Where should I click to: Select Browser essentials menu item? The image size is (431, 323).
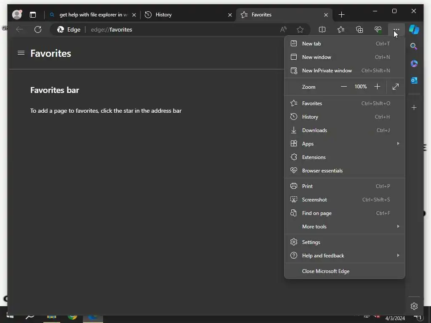point(344,171)
